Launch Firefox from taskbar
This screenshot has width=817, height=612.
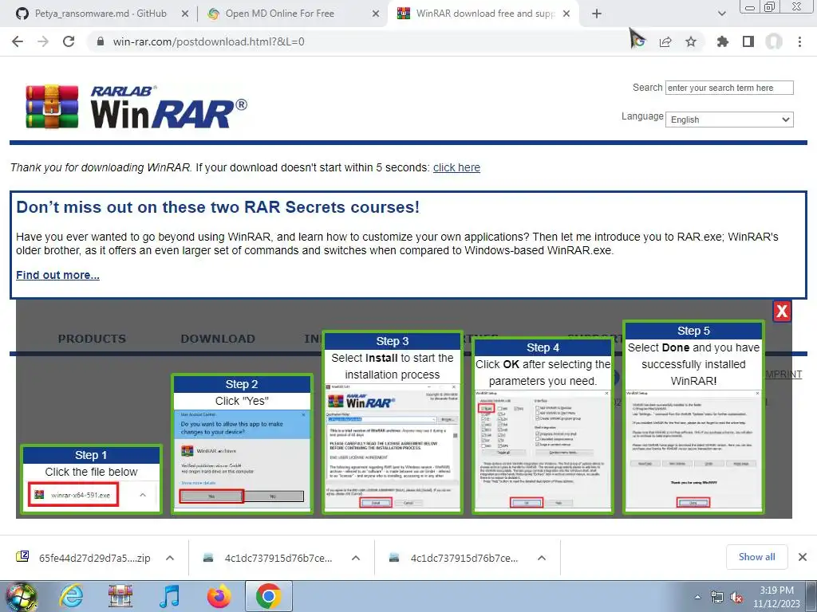coord(219,596)
